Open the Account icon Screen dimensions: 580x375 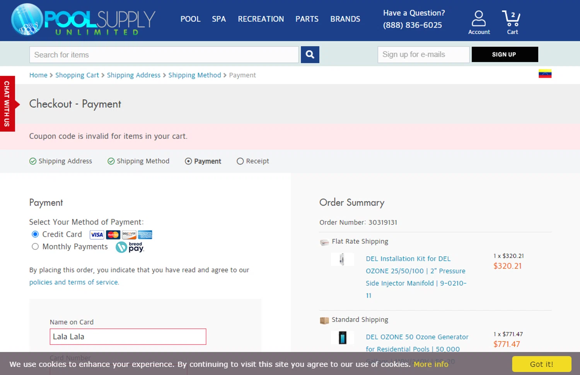pos(479,23)
